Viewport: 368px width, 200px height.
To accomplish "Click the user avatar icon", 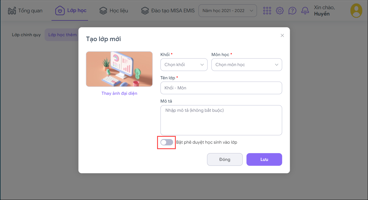I will (356, 11).
